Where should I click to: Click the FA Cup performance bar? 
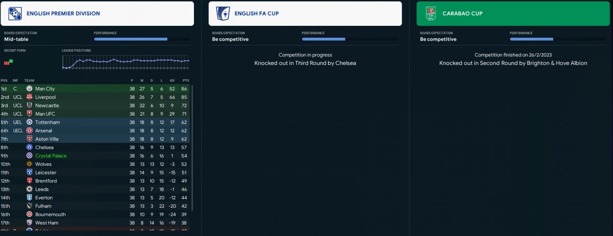coord(350,39)
